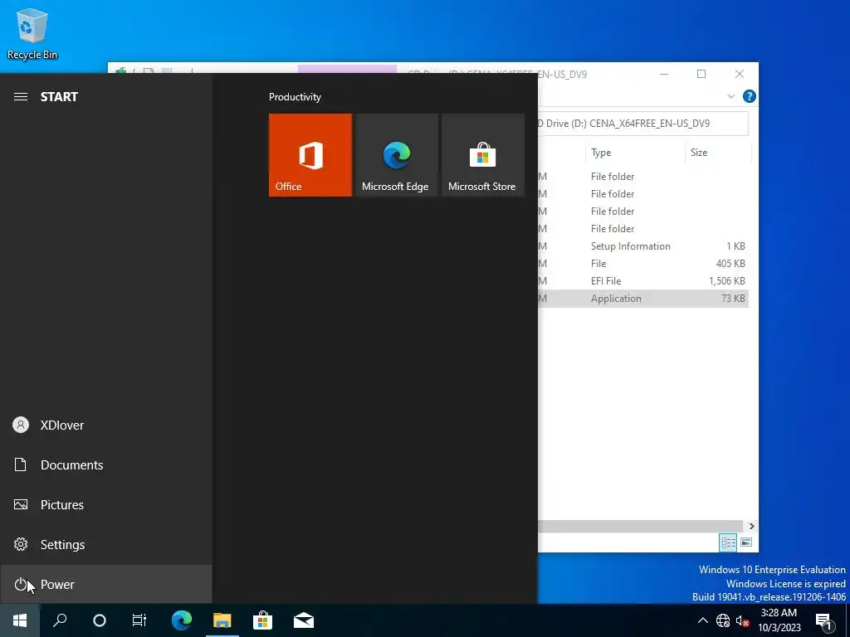Sort by the Type column header
Screen dimensions: 850x637
[x=635, y=153]
